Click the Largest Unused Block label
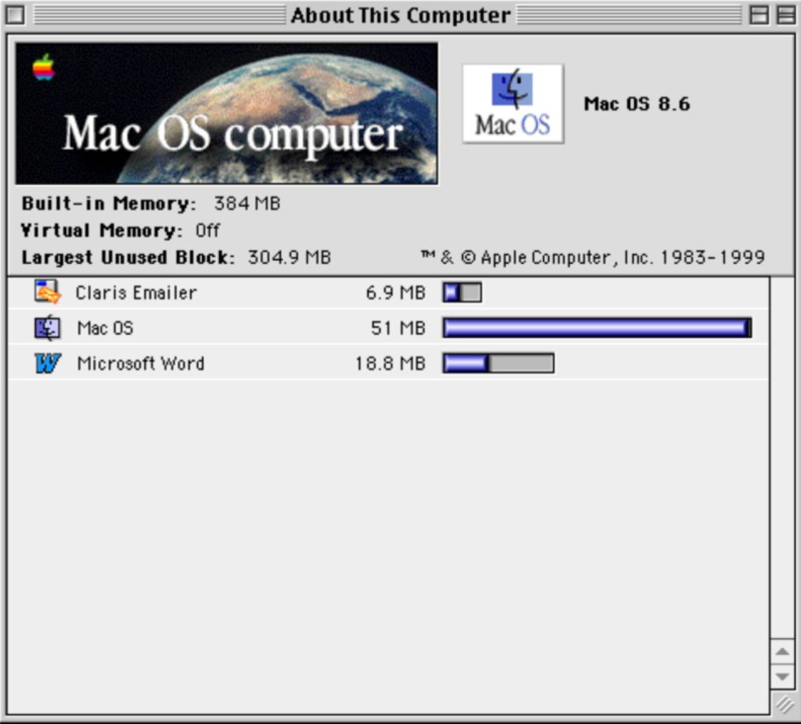Screen dimensions: 801x724 [128, 257]
